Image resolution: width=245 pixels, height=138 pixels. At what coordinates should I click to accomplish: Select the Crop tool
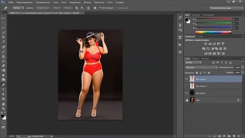point(3,37)
